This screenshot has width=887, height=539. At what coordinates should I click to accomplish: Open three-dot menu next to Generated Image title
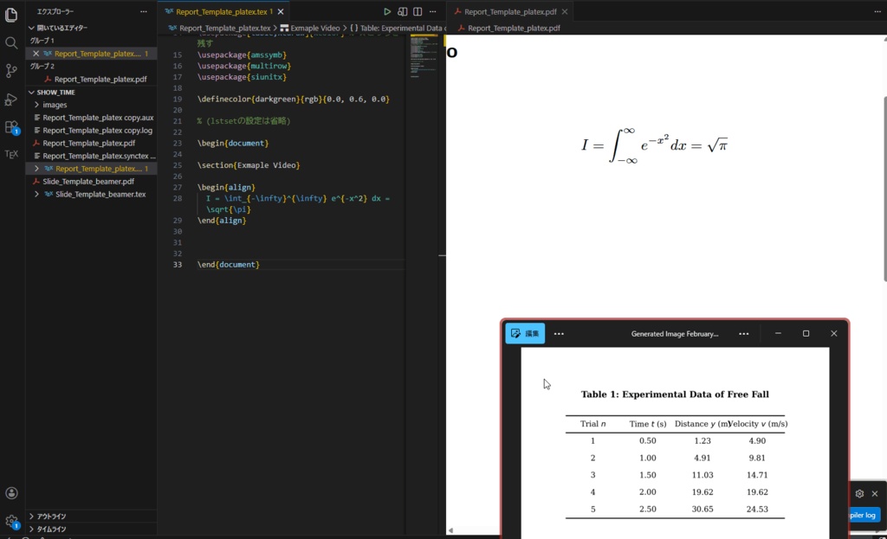tap(744, 334)
